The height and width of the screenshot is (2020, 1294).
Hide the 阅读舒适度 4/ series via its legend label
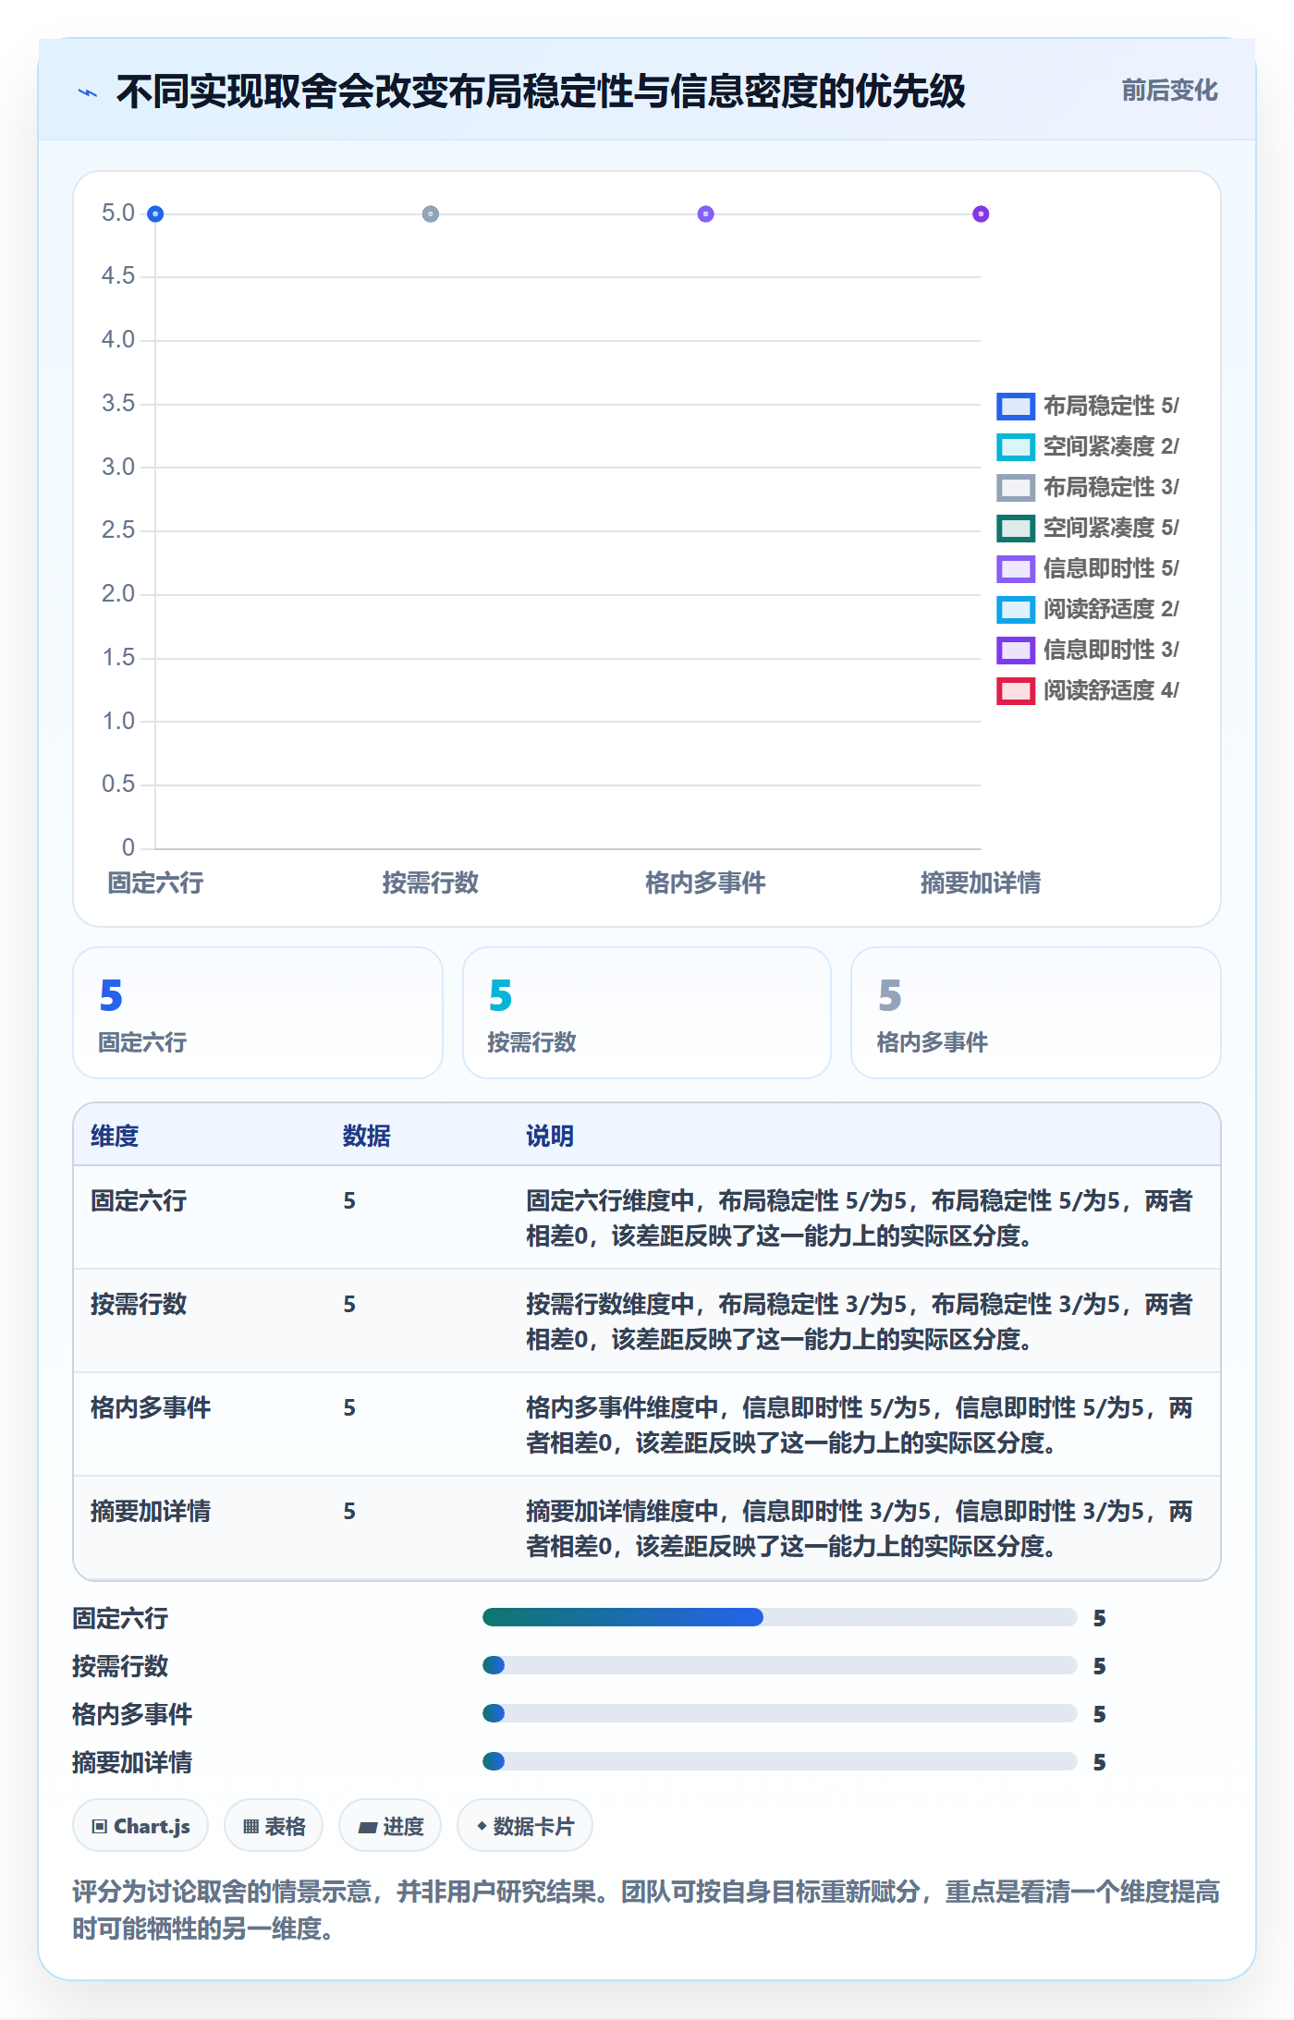pyautogui.click(x=1111, y=690)
